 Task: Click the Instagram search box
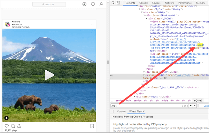coord(49,4)
